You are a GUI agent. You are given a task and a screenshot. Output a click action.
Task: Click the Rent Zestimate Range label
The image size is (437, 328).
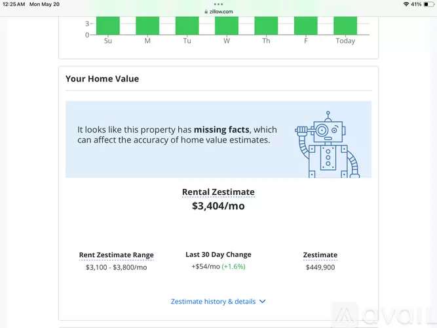click(x=116, y=255)
